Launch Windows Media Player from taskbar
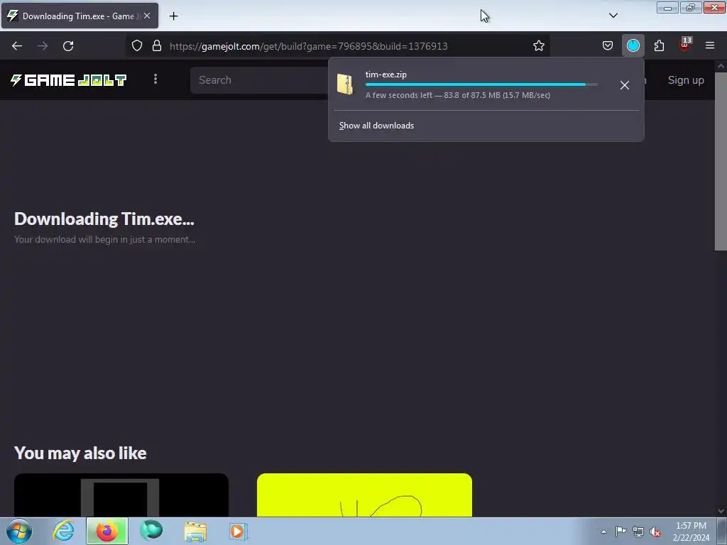 coord(239,532)
